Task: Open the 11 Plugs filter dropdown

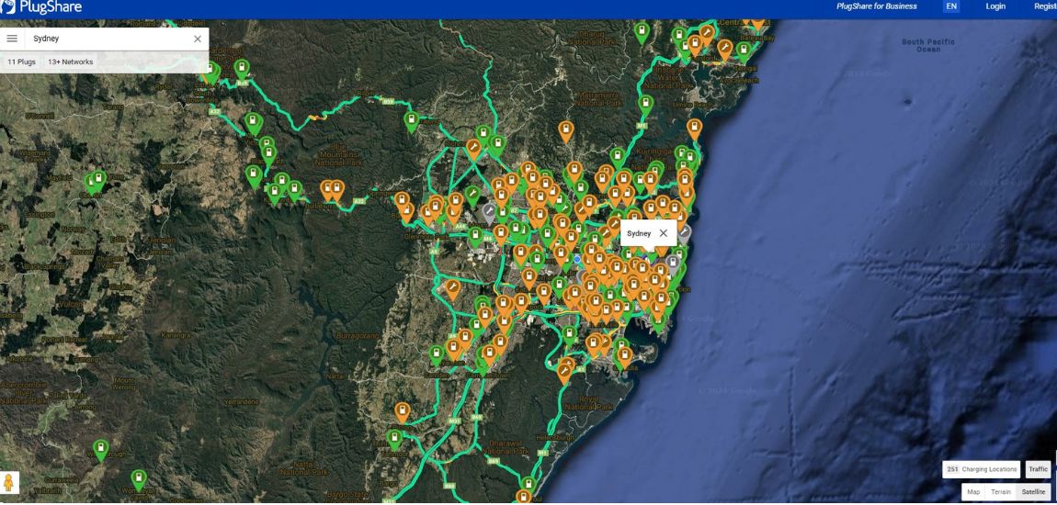Action: 22,62
